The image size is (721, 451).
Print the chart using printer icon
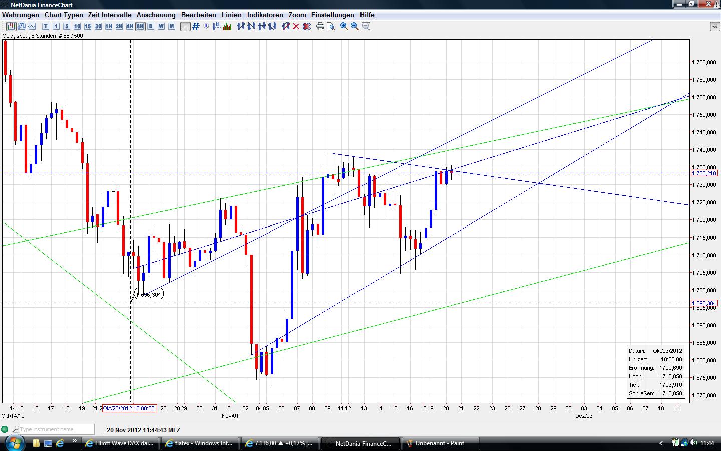click(320, 27)
